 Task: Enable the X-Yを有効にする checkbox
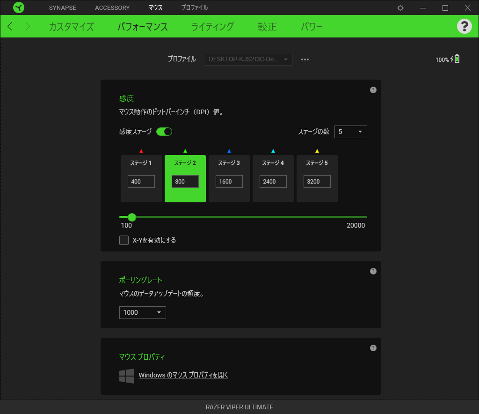click(x=123, y=240)
